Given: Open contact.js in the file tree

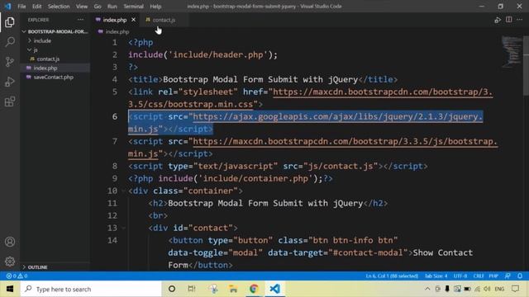Looking at the screenshot, I should 48,59.
